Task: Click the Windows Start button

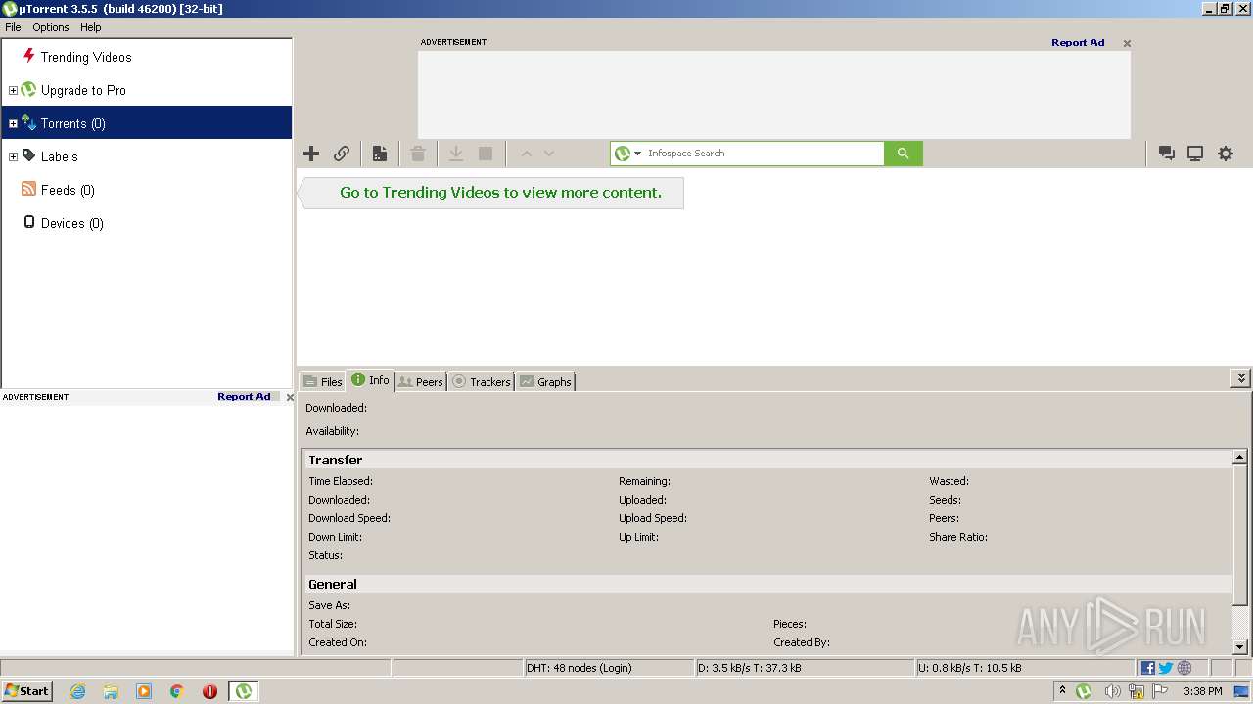Action: 27,691
